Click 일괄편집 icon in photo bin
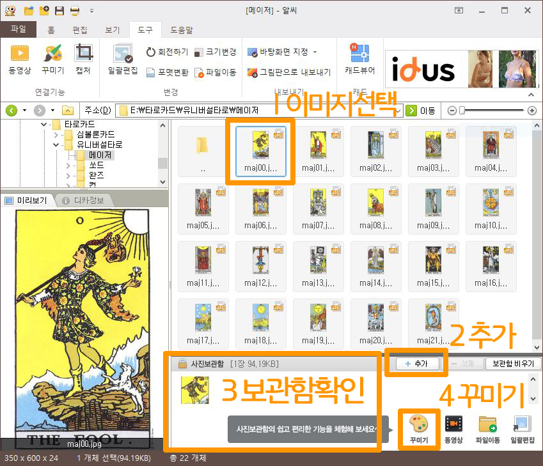Screen dimensions: 543x466 tap(523, 429)
